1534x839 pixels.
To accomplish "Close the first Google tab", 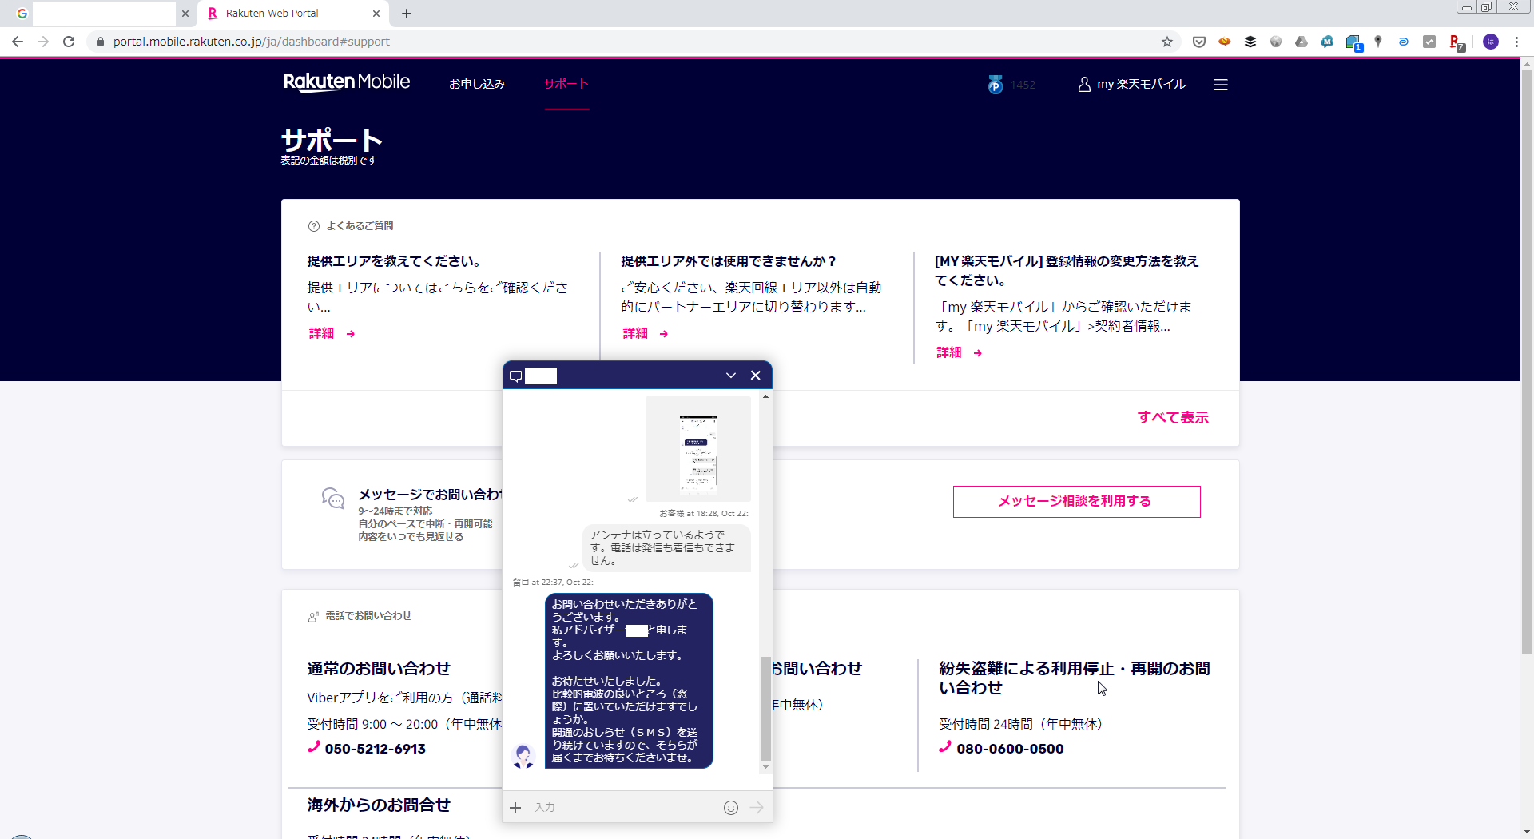I will point(185,14).
